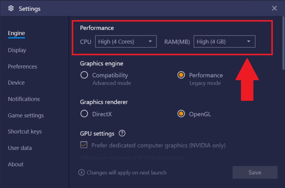This screenshot has height=188, width=285.
Task: Open the Shortcut keys section
Action: [25, 132]
